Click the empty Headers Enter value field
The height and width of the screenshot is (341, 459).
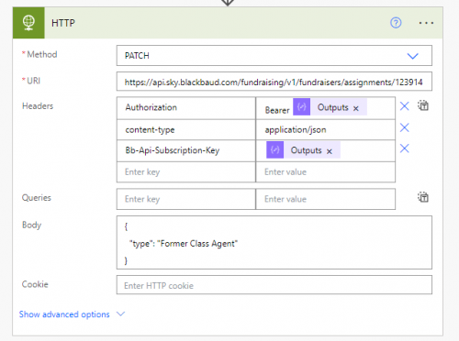click(x=325, y=172)
